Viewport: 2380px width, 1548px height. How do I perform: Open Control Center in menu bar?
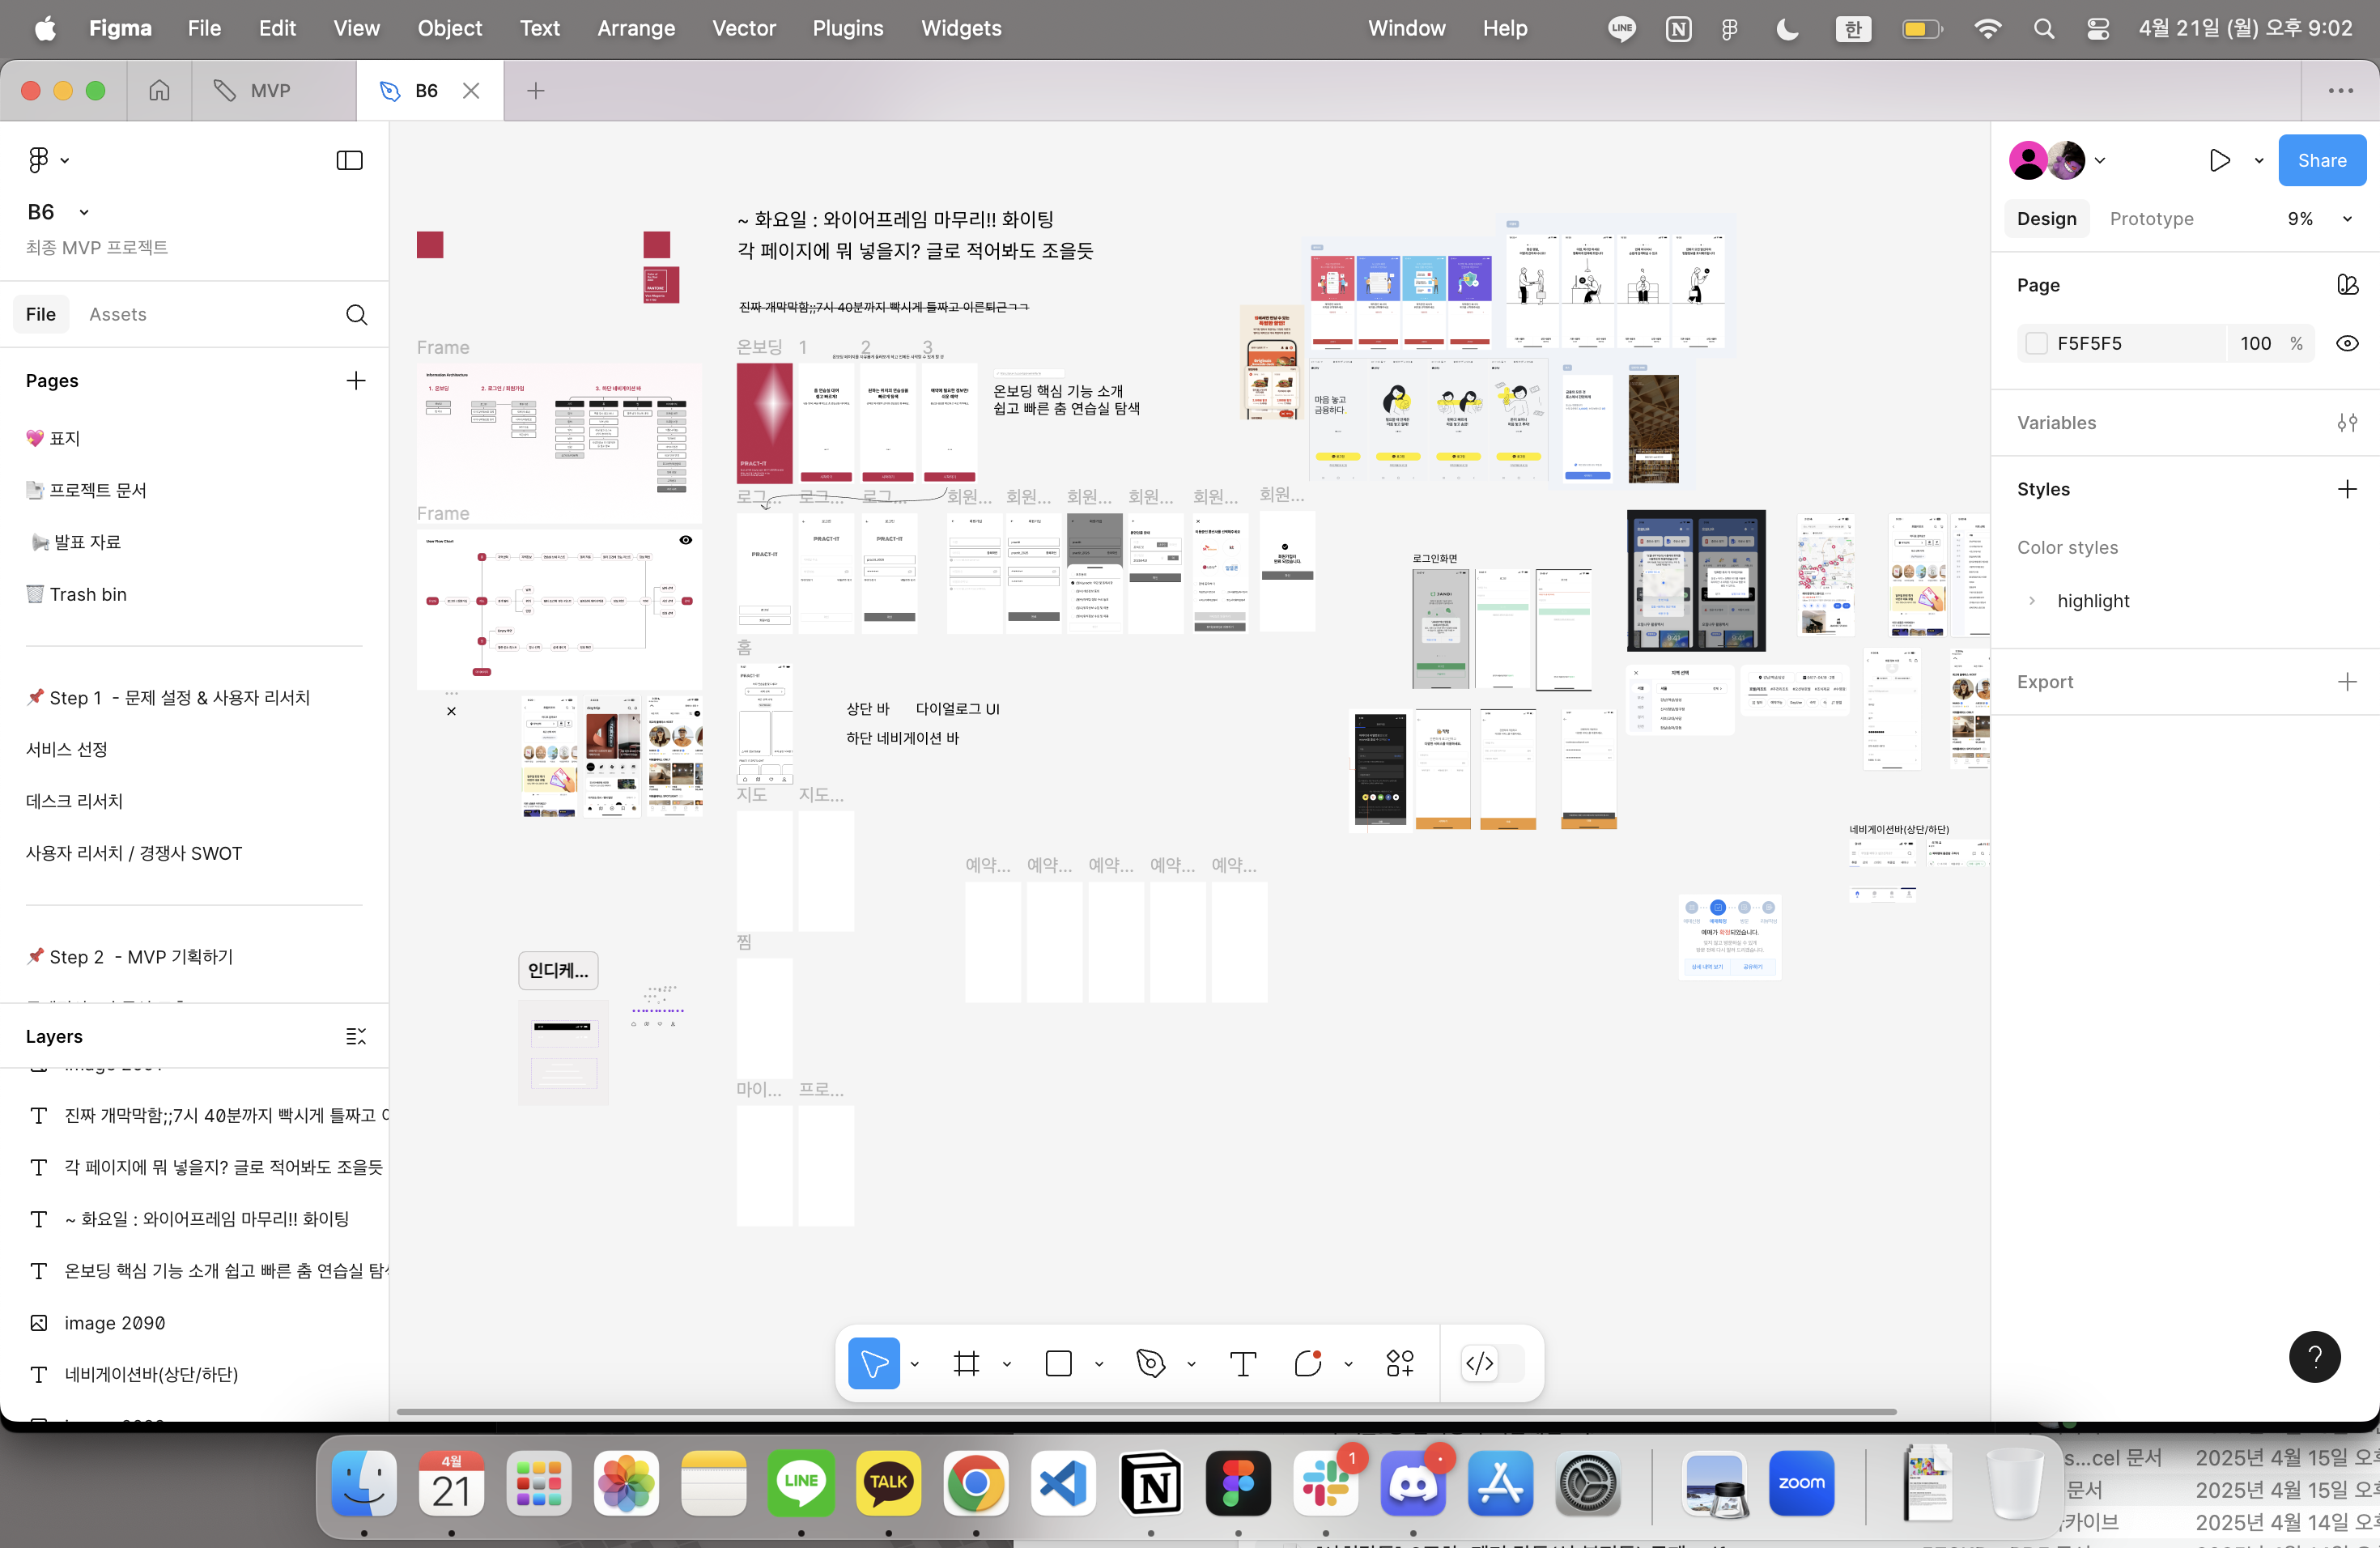2098,28
